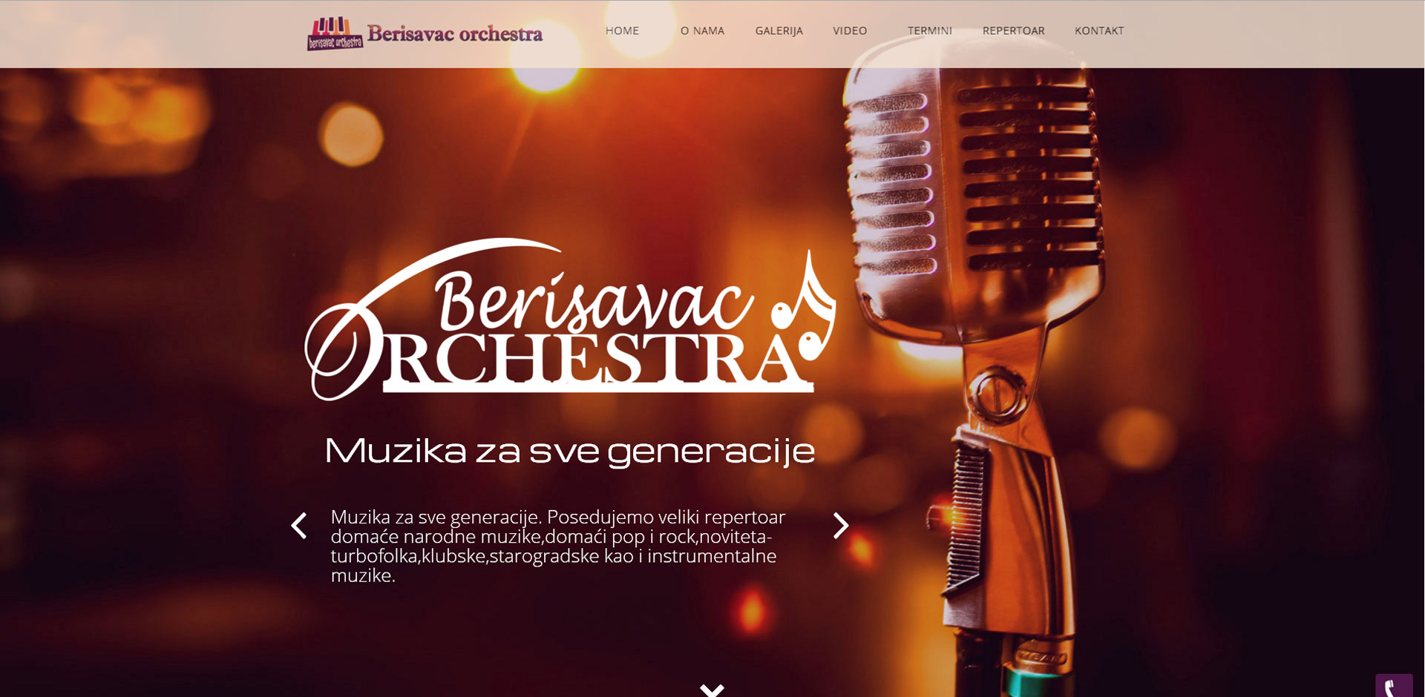Advance to the next slide arrow
The width and height of the screenshot is (1425, 697).
pyautogui.click(x=840, y=525)
